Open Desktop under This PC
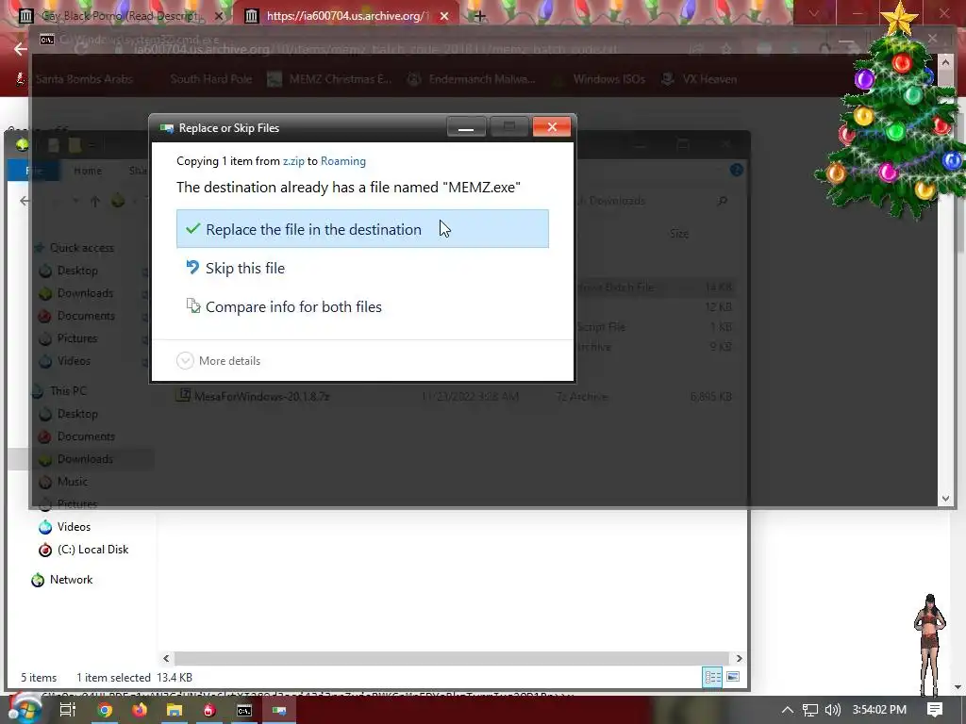 click(69, 414)
